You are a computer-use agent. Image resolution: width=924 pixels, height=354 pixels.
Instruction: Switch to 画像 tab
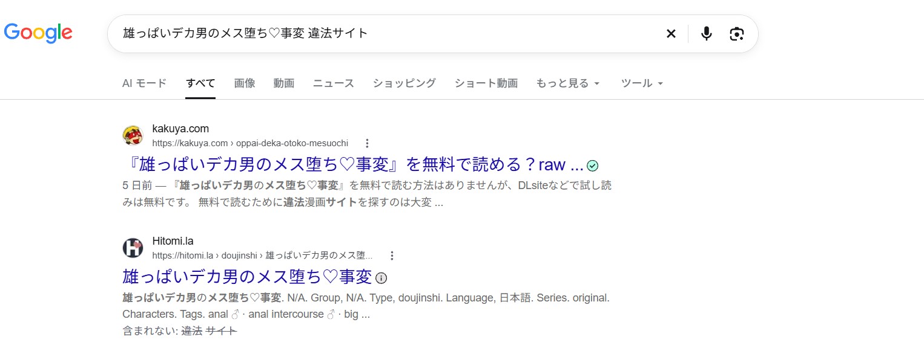(x=245, y=83)
